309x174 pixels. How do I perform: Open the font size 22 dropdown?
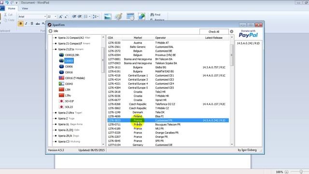pos(55,16)
